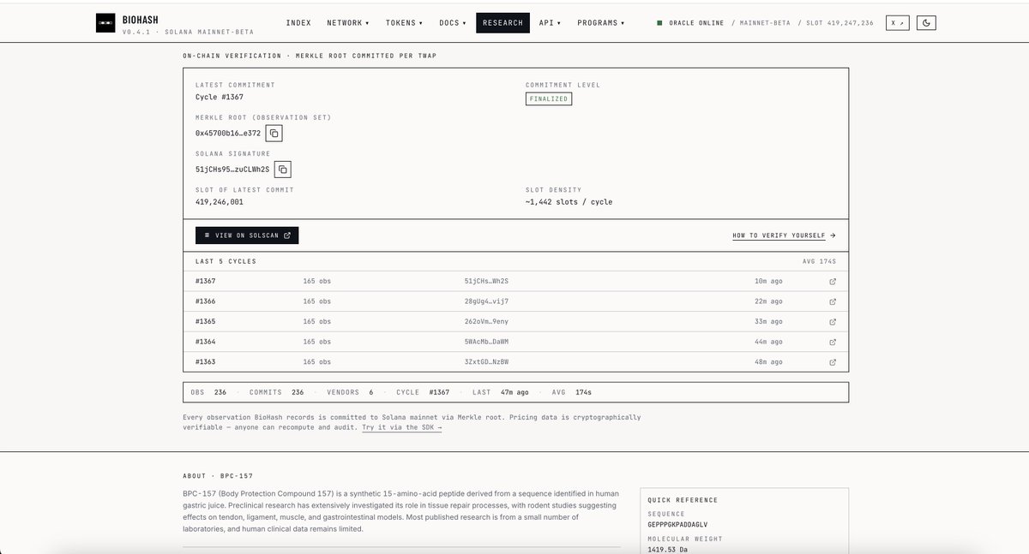Click the OBS 236 stat
Image resolution: width=1029 pixels, height=554 pixels.
point(208,392)
